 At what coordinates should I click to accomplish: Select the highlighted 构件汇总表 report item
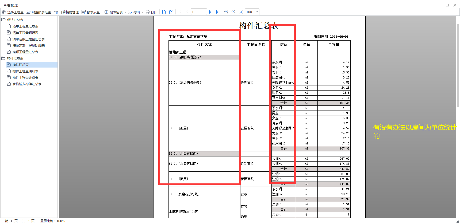[x=32, y=65]
